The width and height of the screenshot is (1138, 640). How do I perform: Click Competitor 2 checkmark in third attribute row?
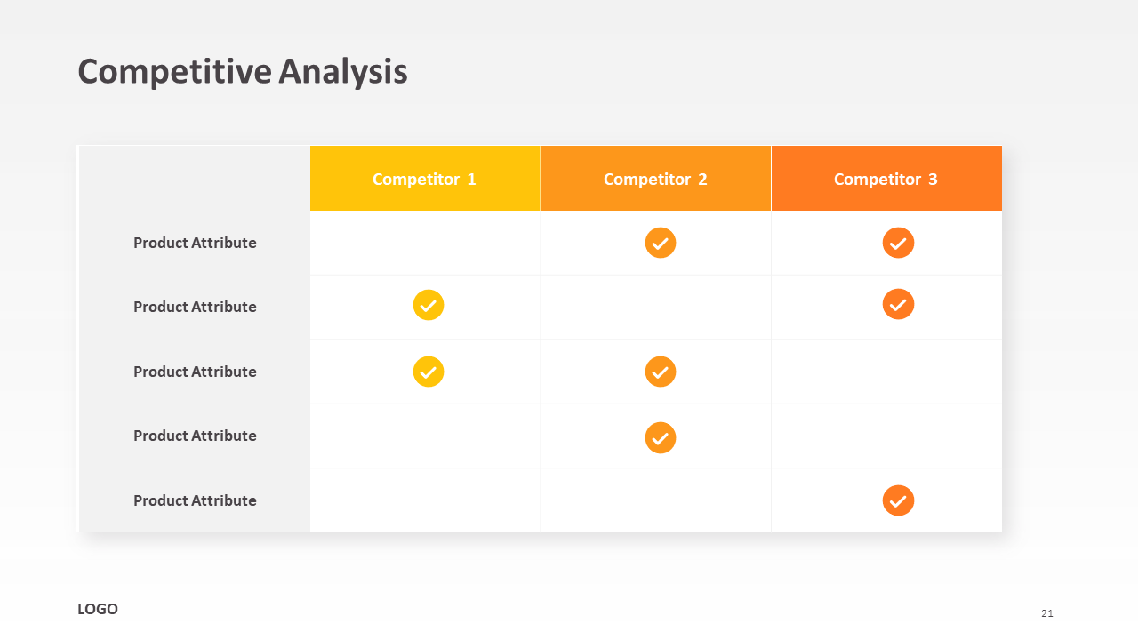[x=661, y=372]
